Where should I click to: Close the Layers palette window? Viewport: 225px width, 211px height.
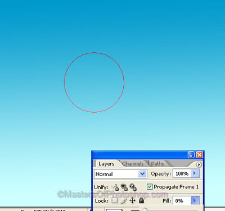click(200, 155)
